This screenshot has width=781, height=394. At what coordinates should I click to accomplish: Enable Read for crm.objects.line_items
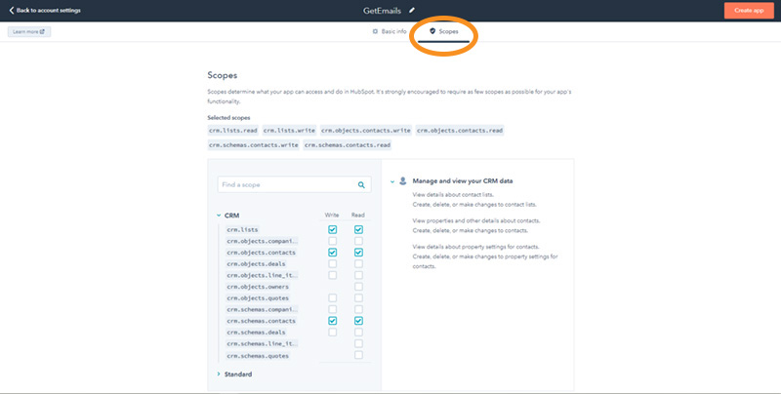(x=358, y=276)
